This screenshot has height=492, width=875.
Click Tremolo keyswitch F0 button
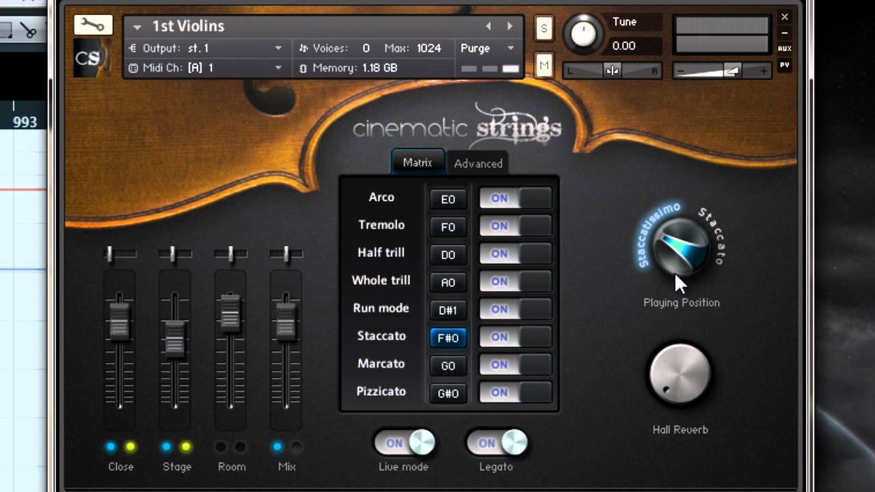[448, 227]
